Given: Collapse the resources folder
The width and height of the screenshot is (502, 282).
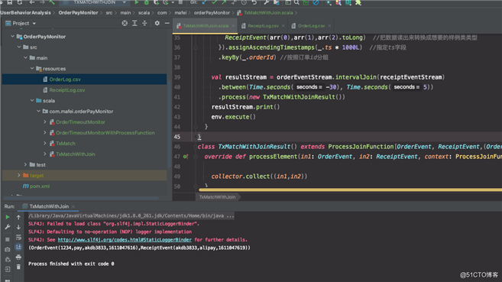Looking at the screenshot, I should point(32,69).
